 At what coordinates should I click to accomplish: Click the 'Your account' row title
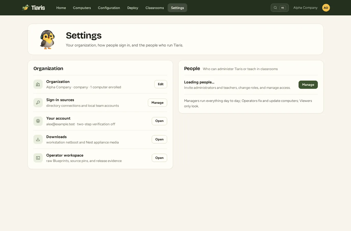coord(58,118)
